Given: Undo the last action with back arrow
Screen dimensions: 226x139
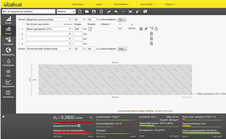Looking at the screenshot, I should point(116,12).
